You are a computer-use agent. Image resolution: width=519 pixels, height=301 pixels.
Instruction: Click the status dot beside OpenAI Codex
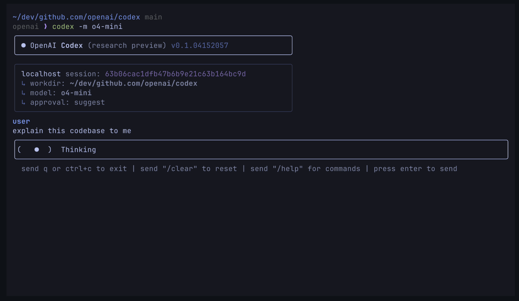23,45
